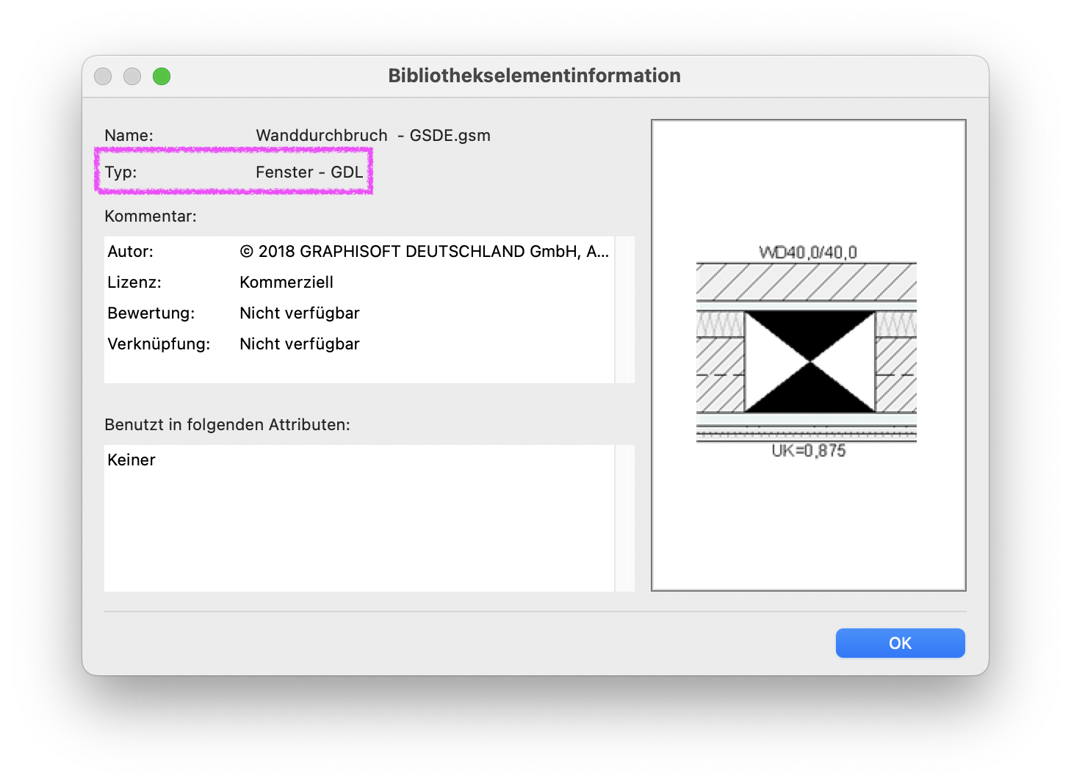Click 'Nicht verfügbar' next to Verknüpfung
1071x784 pixels.
pos(300,344)
